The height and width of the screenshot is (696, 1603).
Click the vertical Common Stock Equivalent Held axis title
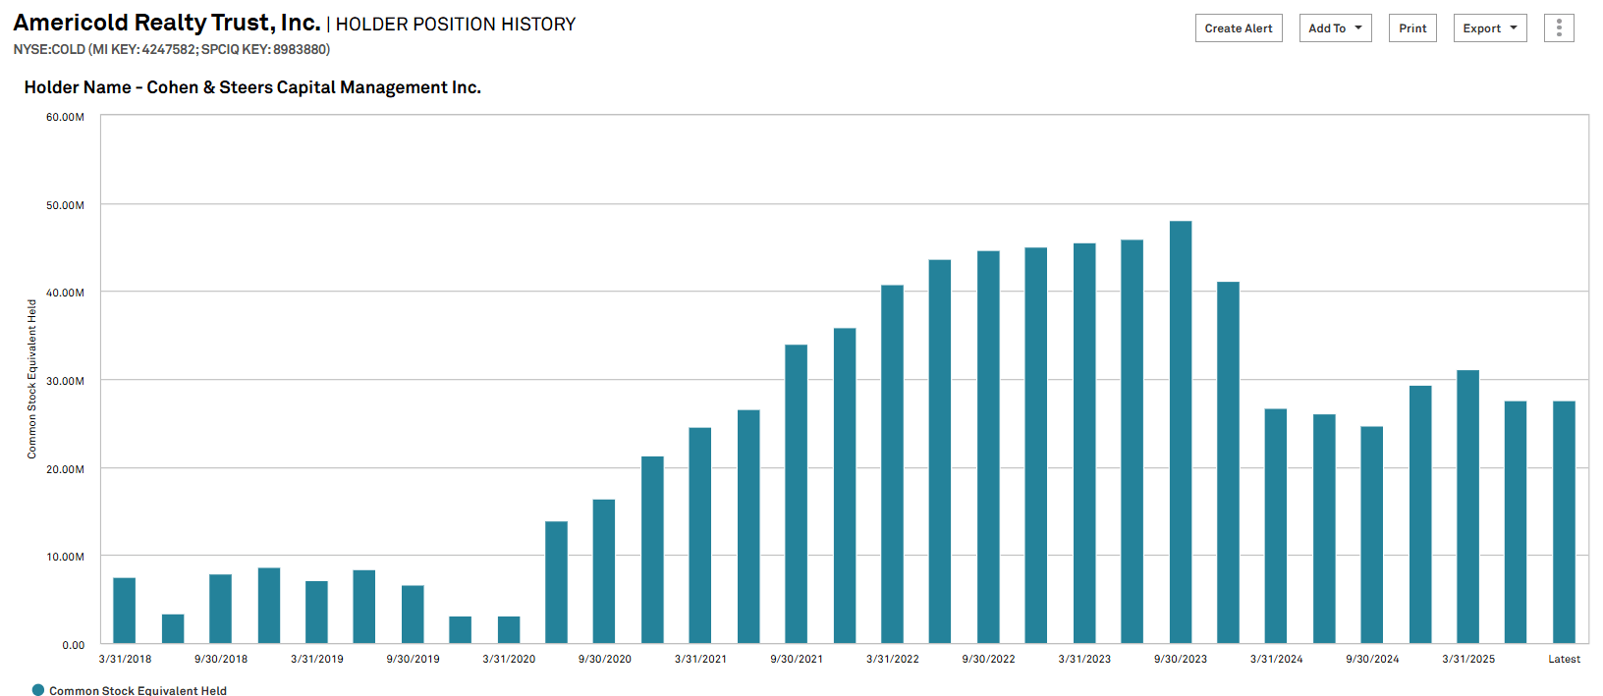(31, 379)
